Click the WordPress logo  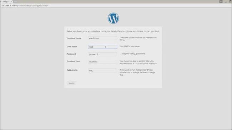point(113,18)
